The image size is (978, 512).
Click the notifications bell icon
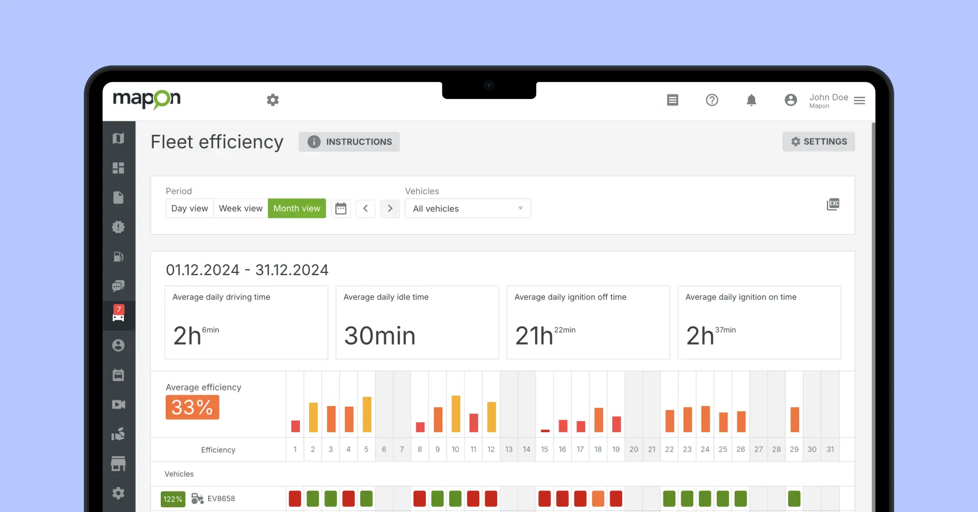751,100
